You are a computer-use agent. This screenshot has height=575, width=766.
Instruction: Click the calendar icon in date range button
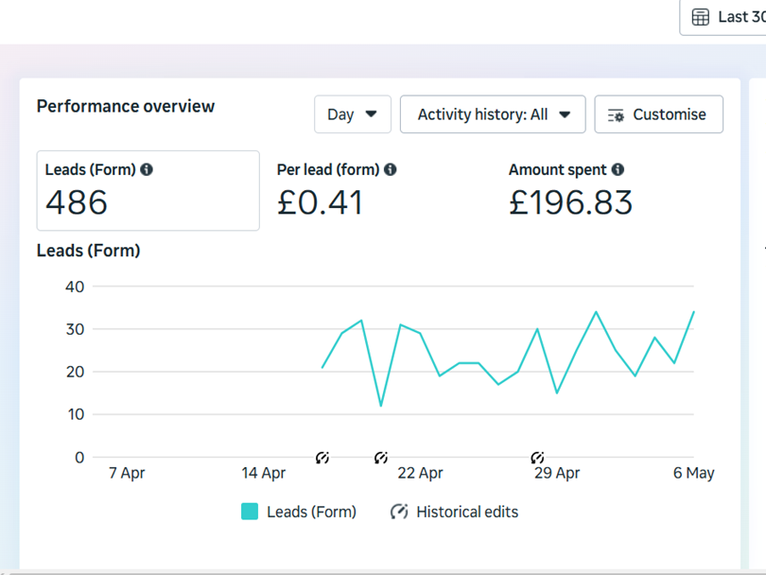[x=701, y=17]
